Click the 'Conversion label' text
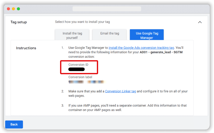The width and height of the screenshot is (214, 133). click(80, 77)
